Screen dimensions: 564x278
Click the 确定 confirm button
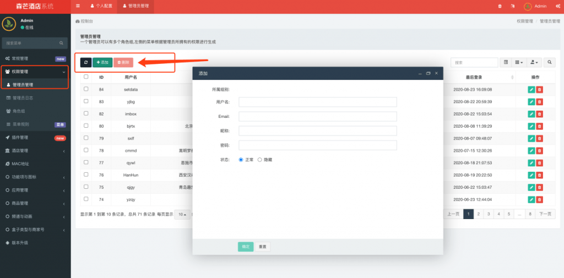pos(246,247)
